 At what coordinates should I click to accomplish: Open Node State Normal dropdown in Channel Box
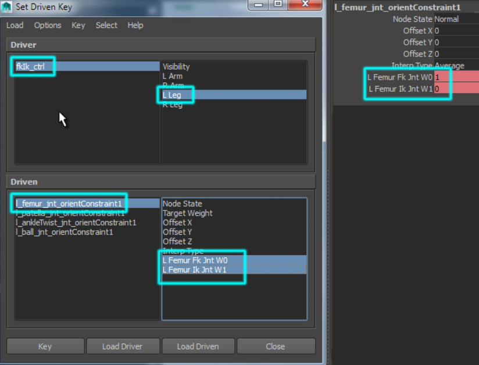[456, 19]
